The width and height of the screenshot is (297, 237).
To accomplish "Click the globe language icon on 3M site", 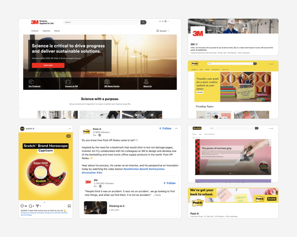I will (166, 21).
